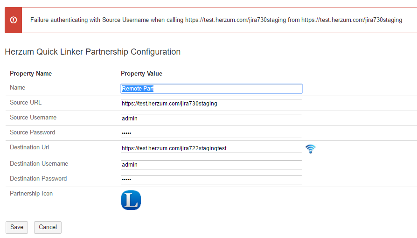Screen dimensions: 417x238
Task: Click the Save button
Action: 17,227
